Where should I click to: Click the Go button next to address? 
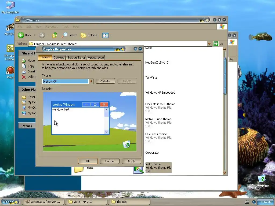218,44
